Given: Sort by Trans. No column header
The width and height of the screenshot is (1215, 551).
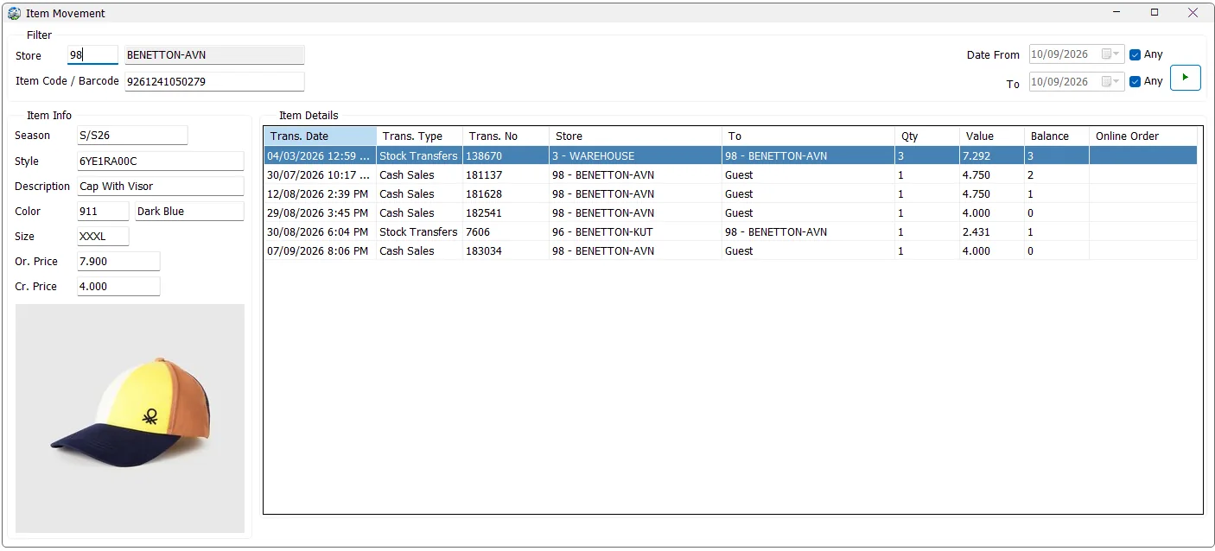Looking at the screenshot, I should click(x=506, y=136).
